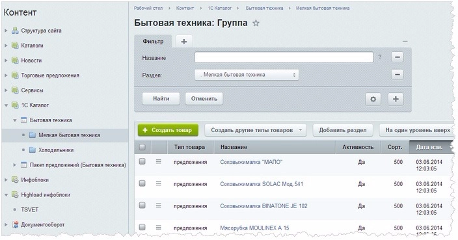Sort by the Название column header
The image size is (458, 240).
coord(275,147)
